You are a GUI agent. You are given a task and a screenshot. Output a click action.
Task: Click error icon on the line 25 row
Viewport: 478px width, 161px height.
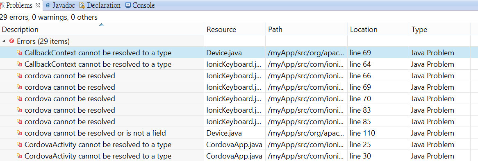[19, 145]
